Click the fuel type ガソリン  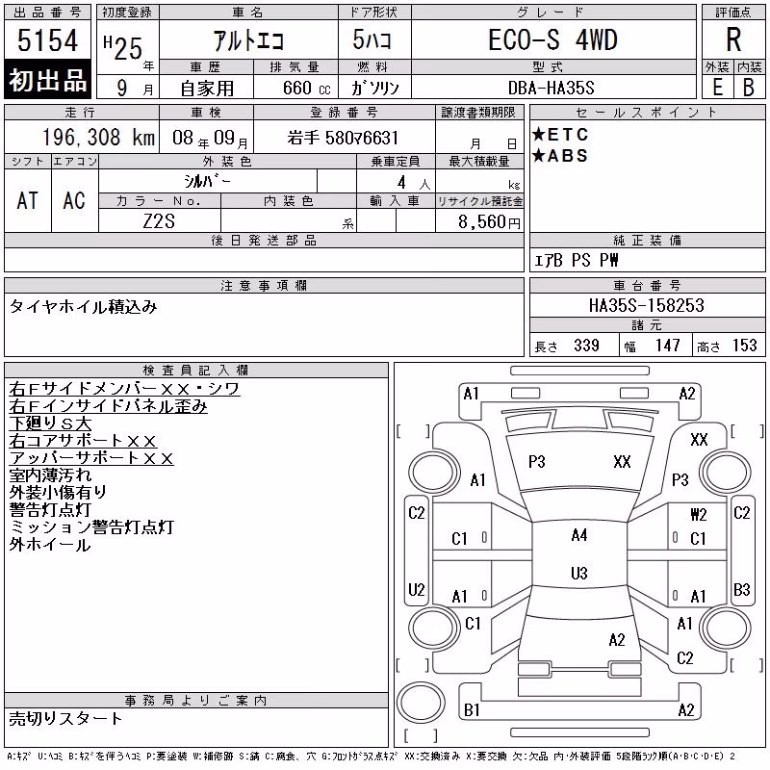(x=374, y=88)
